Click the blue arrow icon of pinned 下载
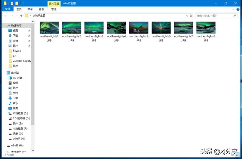The image size is (242, 159). (10, 36)
